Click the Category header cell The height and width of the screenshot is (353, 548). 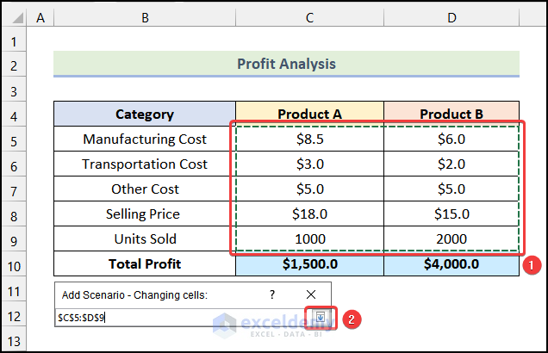click(x=144, y=114)
